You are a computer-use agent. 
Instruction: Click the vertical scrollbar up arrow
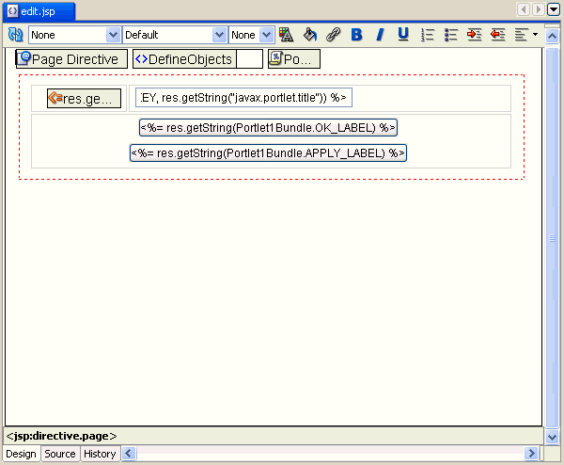pyautogui.click(x=552, y=36)
